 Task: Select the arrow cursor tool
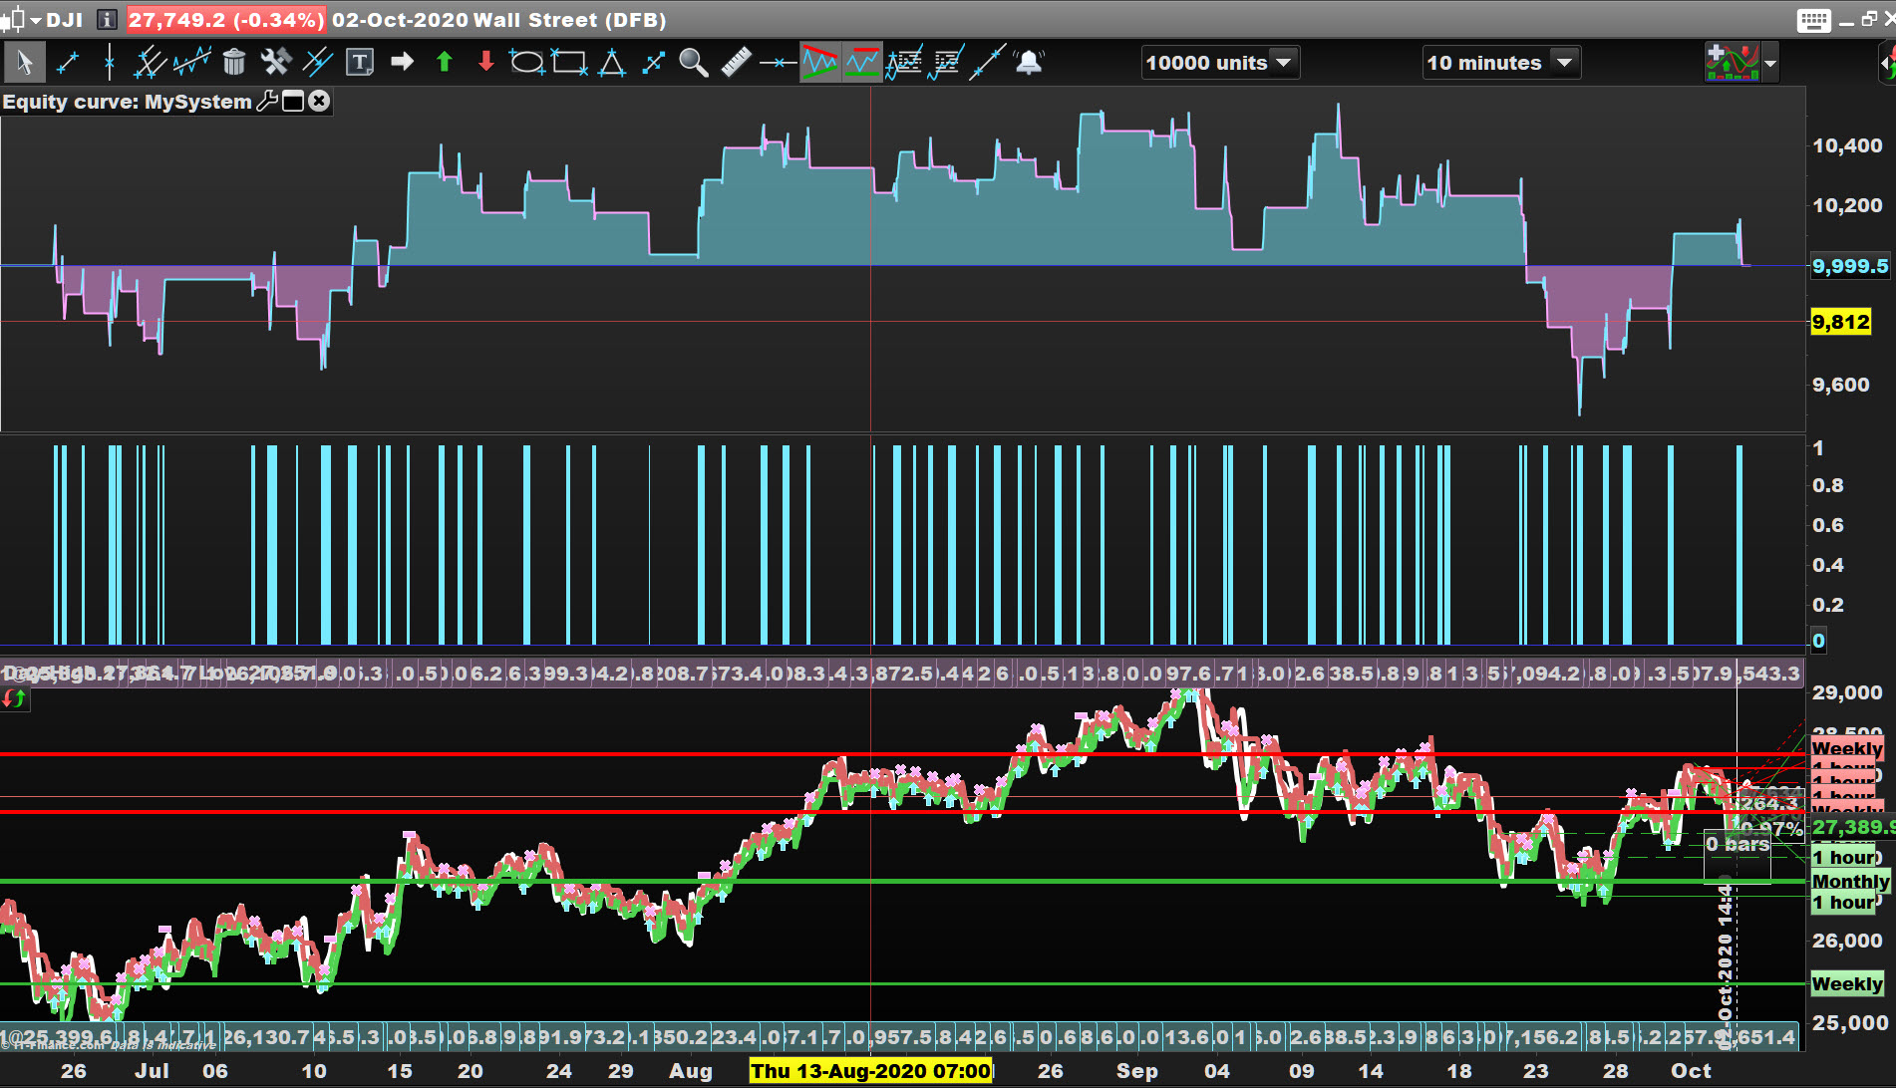pos(24,63)
